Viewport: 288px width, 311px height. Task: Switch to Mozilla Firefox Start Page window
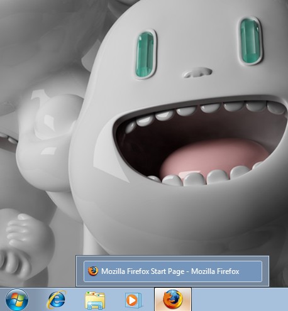(173, 271)
